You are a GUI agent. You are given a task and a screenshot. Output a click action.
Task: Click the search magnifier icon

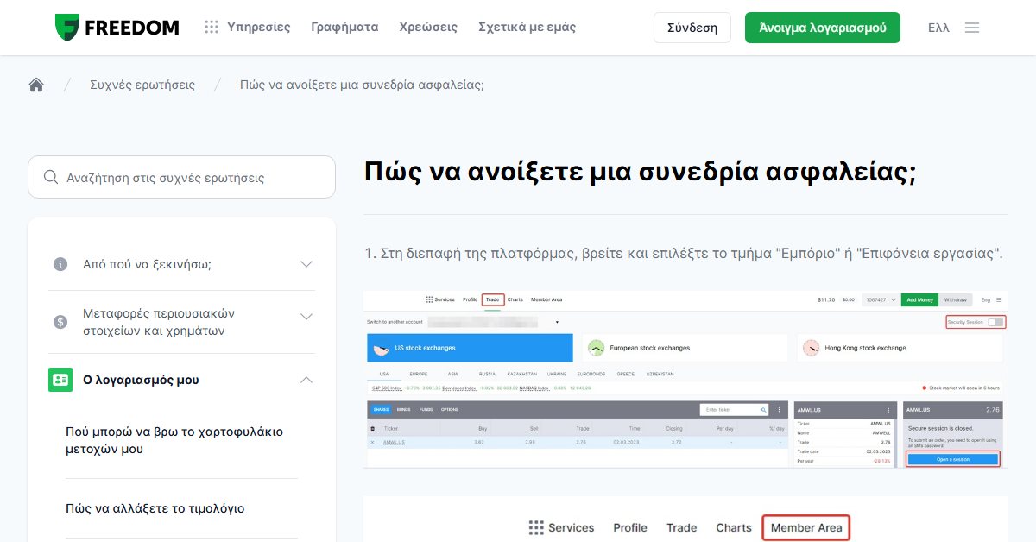coord(50,178)
